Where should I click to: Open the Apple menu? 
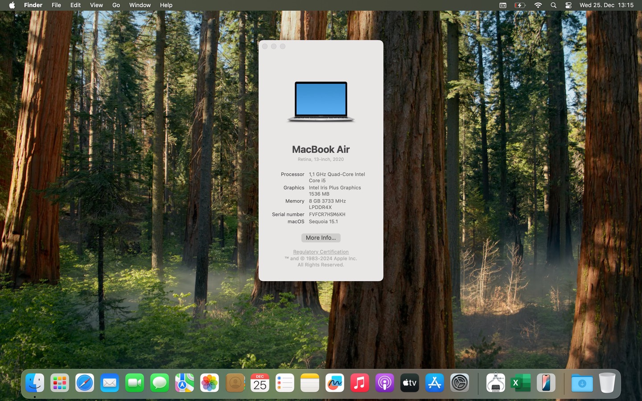pos(12,5)
